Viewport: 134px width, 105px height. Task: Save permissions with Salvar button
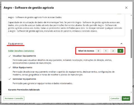(x=126, y=98)
